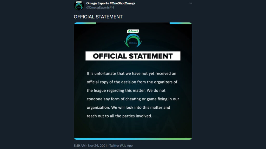This screenshot has height=149, width=266.
Task: Open the Omega Esports profile avatar
Action: point(79,6)
